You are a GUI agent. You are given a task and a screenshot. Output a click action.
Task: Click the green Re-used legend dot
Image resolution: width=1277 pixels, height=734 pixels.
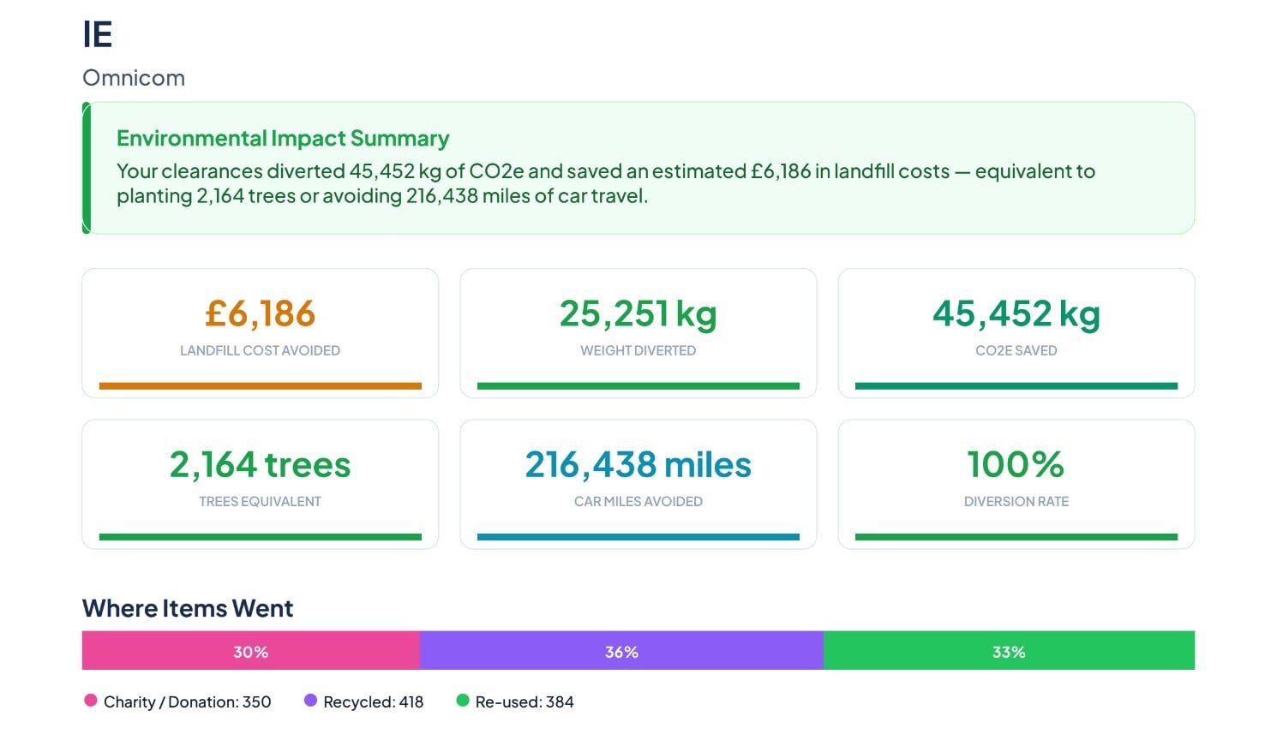pyautogui.click(x=463, y=701)
